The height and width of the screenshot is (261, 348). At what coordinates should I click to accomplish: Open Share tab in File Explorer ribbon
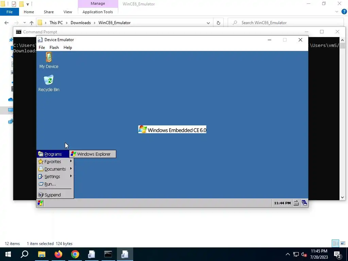(49, 12)
